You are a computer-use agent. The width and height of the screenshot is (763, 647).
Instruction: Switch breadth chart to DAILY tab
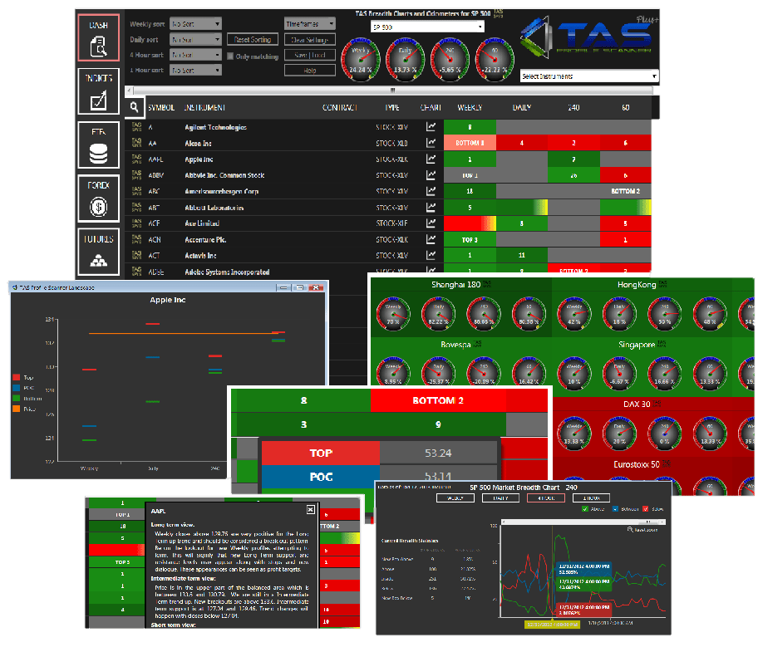500,498
